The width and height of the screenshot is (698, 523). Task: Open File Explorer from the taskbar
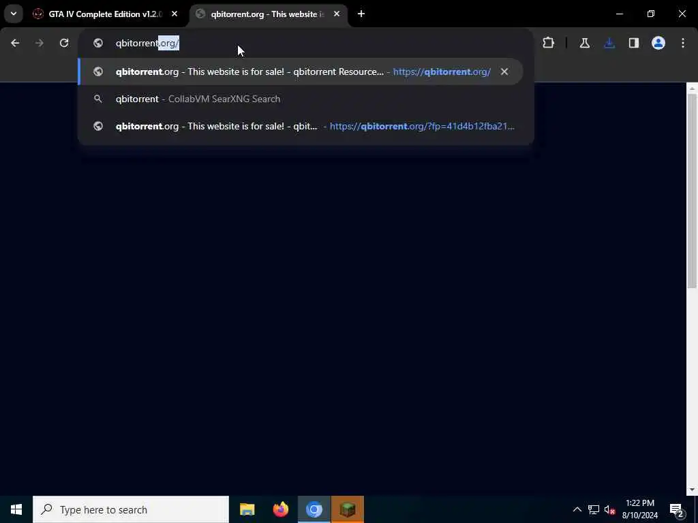[x=247, y=509]
